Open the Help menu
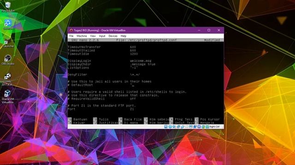295x165 pixels. (124, 36)
